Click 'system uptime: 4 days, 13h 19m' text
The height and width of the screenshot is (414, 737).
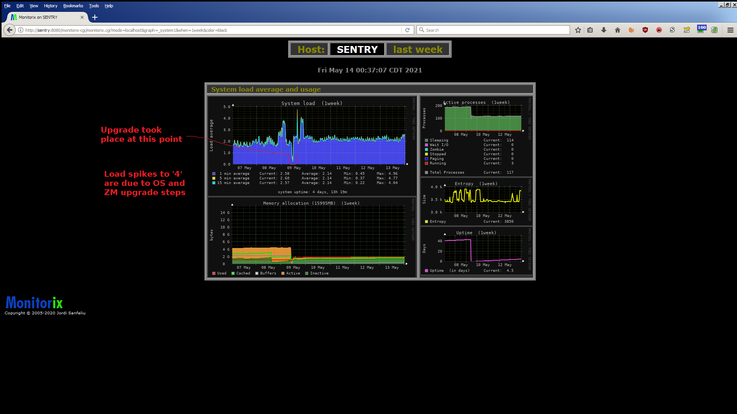[312, 192]
